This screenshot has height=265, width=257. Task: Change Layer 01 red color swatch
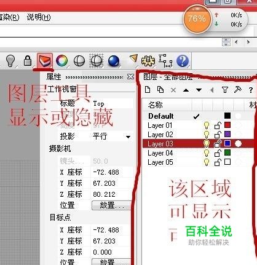pos(227,125)
